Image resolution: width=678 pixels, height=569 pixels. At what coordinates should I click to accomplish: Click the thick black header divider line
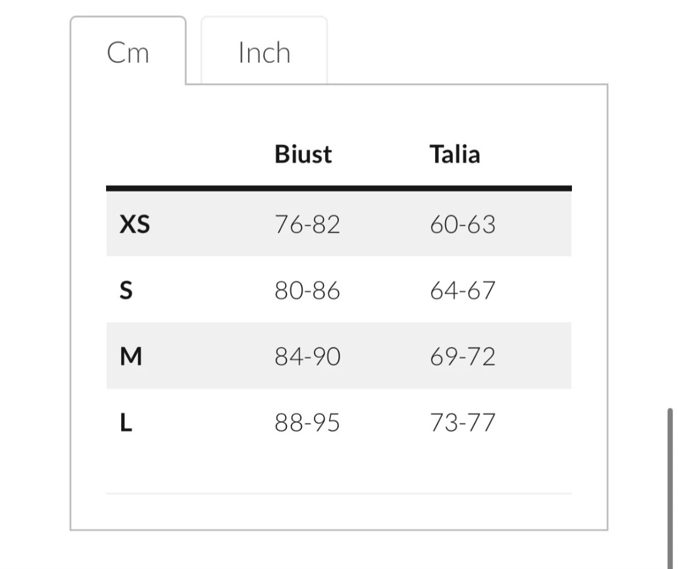[339, 188]
